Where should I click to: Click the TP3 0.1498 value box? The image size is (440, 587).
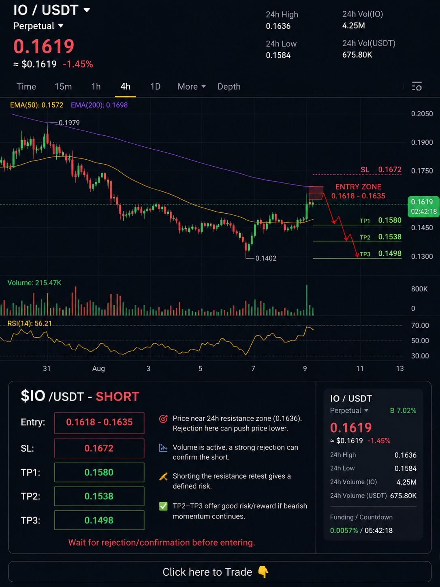99,520
